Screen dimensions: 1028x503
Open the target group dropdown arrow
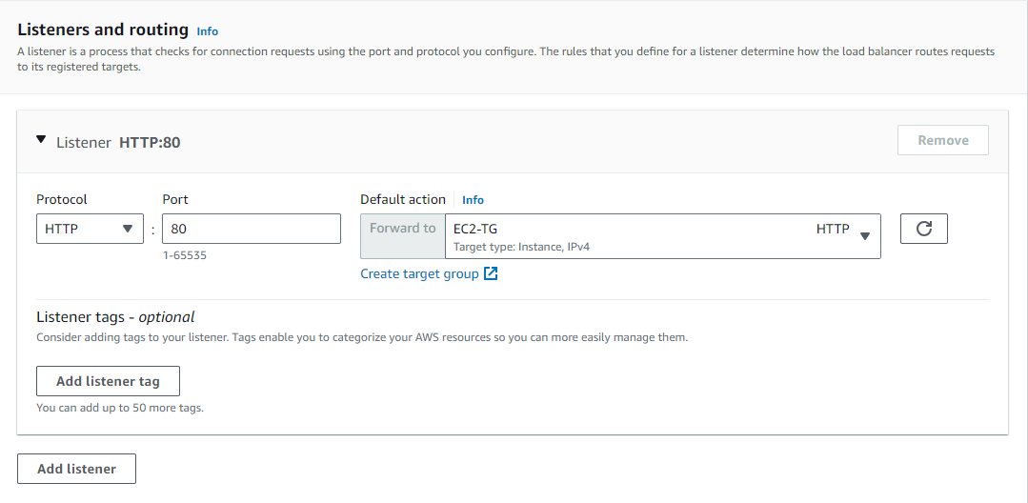click(865, 236)
